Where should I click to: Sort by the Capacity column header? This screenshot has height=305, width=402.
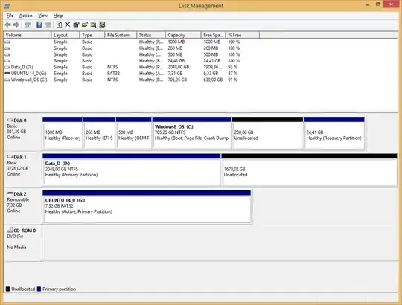[x=183, y=35]
